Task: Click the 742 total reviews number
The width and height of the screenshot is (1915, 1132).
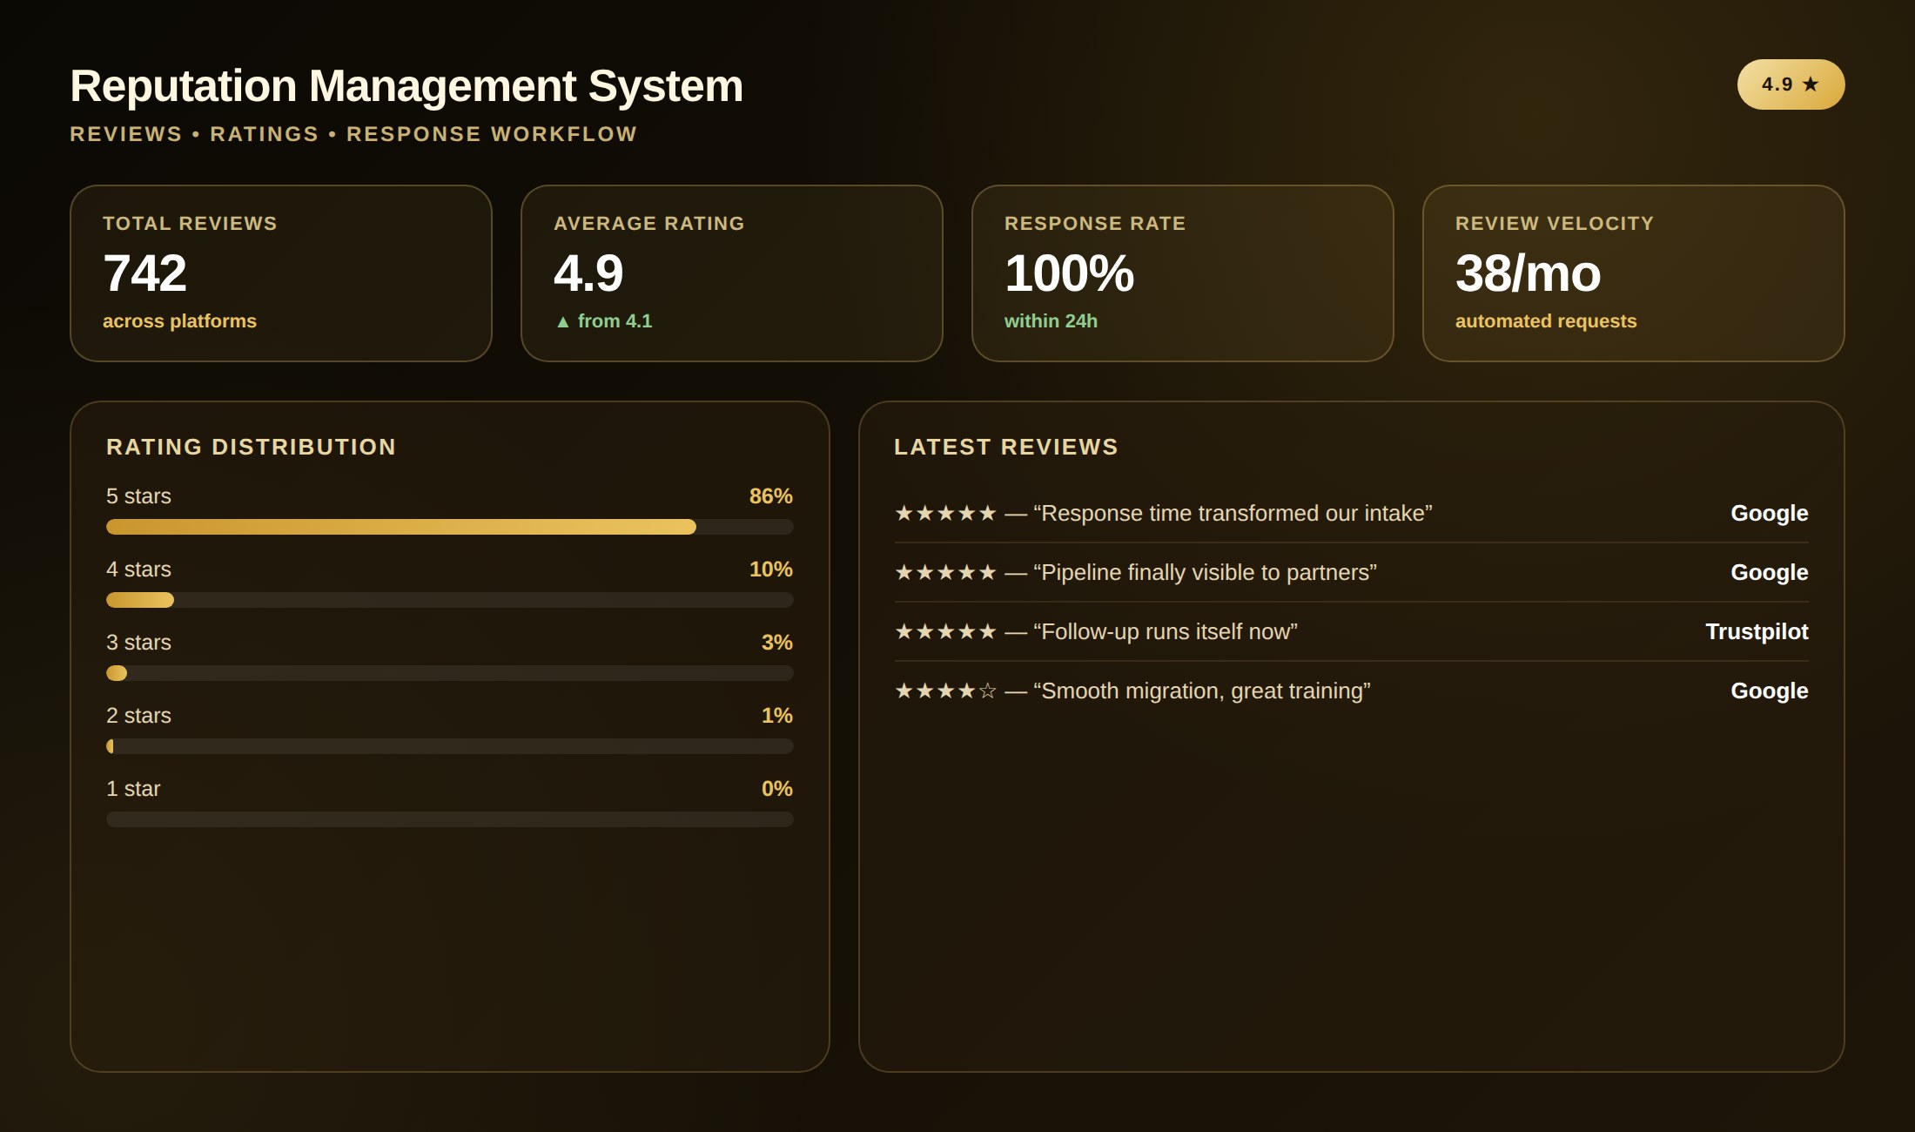Action: pos(145,273)
